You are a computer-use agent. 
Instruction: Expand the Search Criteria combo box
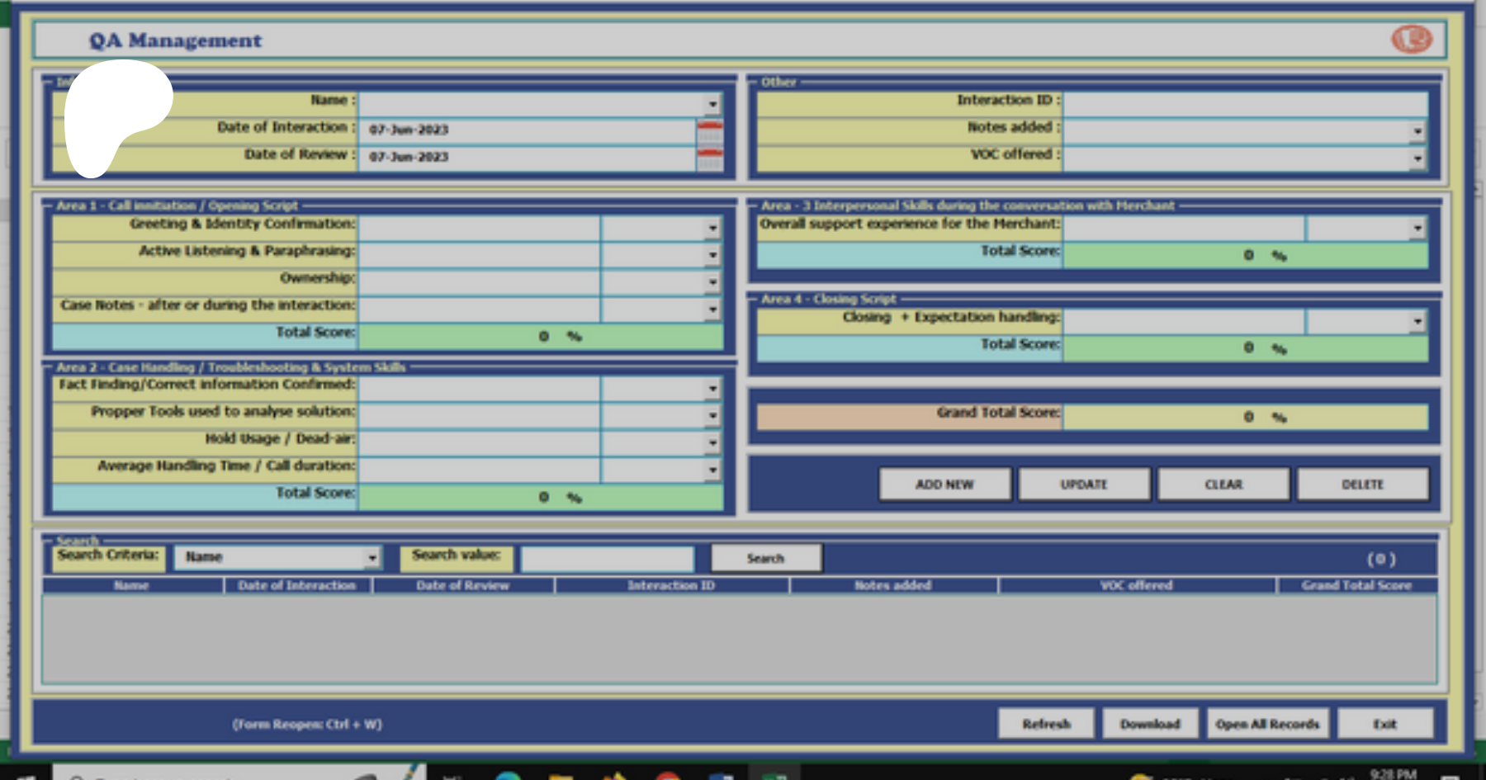tap(371, 558)
